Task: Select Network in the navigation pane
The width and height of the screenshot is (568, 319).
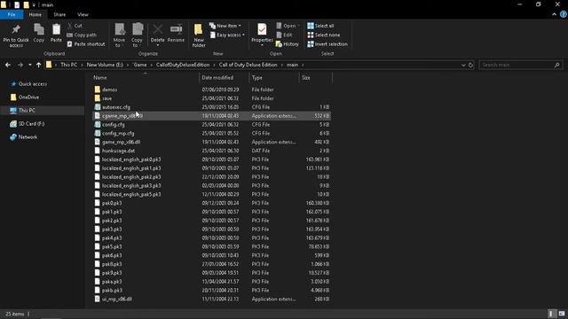Action: [28, 137]
